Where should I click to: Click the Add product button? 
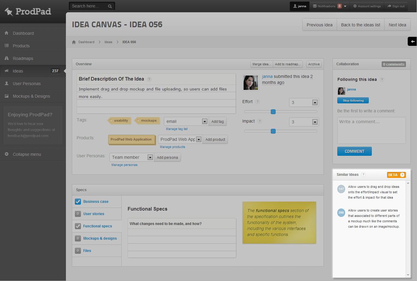pyautogui.click(x=215, y=139)
